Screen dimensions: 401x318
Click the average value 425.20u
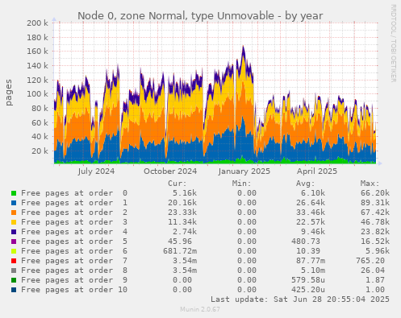[x=308, y=290]
